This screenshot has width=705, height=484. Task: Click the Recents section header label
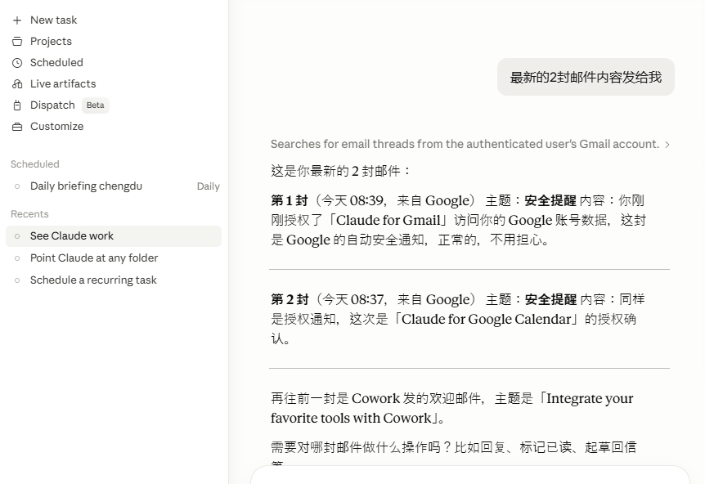point(29,214)
